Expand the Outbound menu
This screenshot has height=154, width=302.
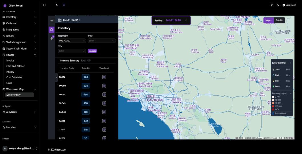click(19, 23)
